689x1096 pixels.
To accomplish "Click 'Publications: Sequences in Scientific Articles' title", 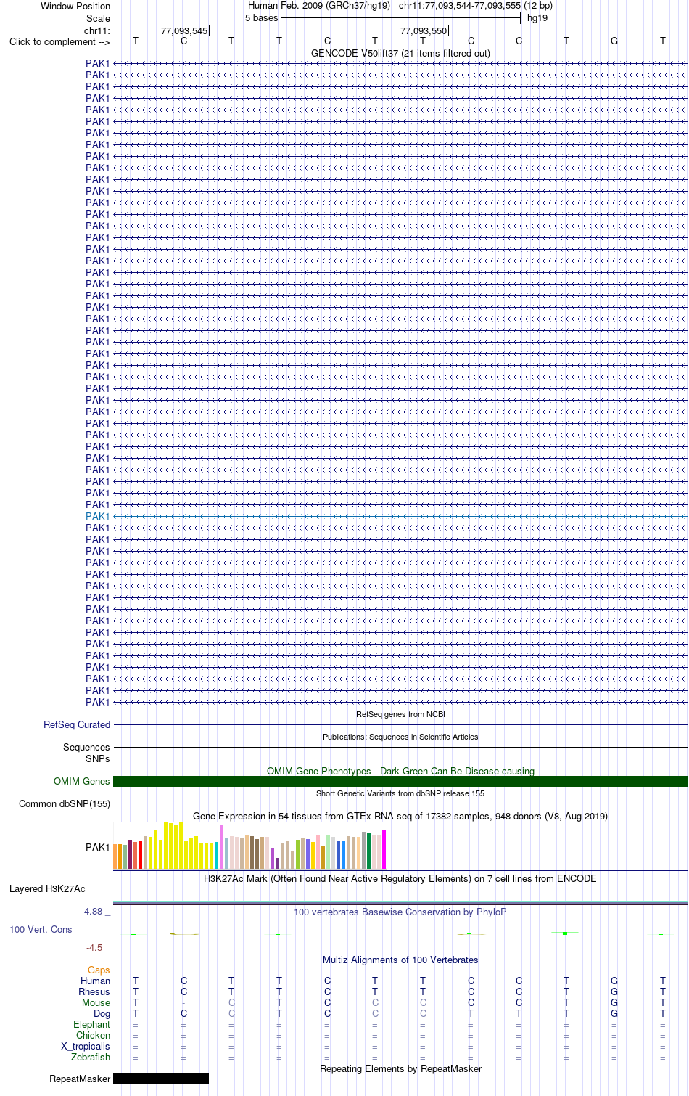I will point(400,737).
